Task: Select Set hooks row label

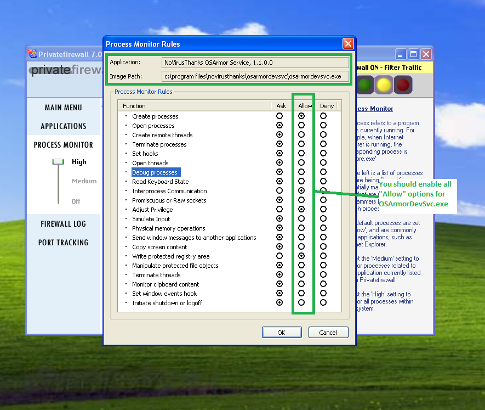Action: [145, 154]
